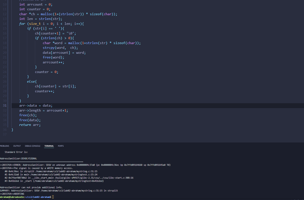304x200 pixels.
Task: Click the 'else{' keyword line
Action: 32,82
